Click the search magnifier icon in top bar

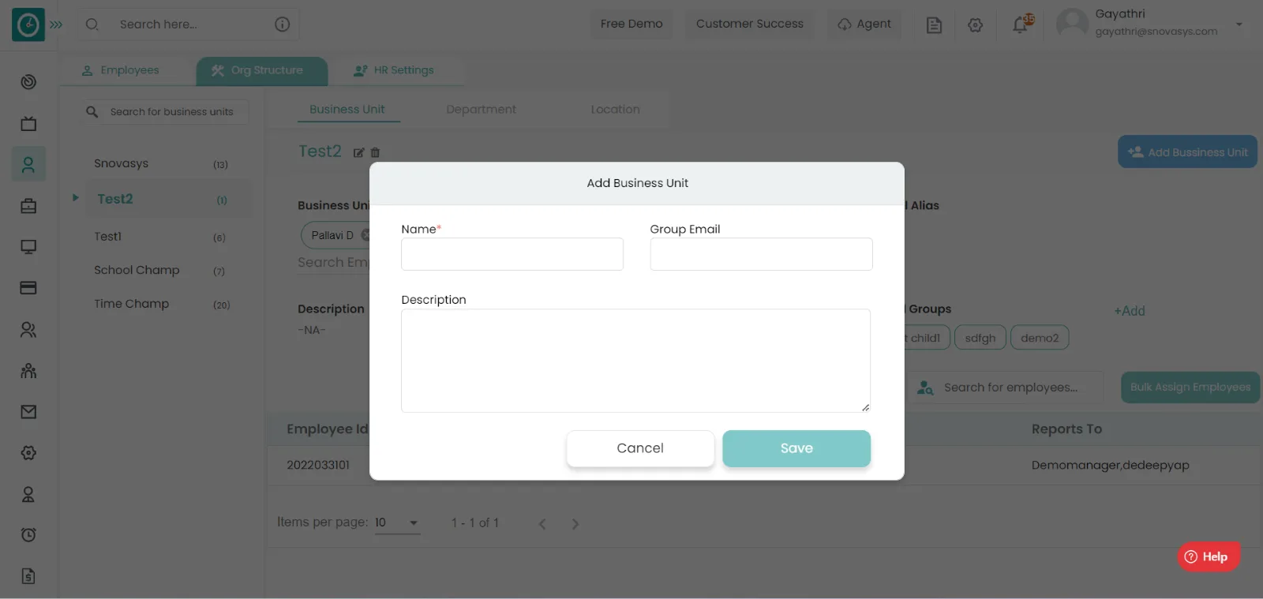click(92, 24)
